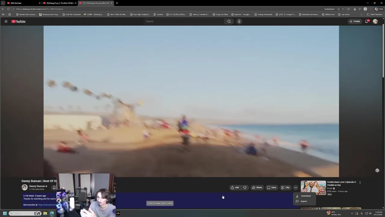This screenshot has height=217, width=385.
Task: Open the YouTube account avatar menu
Action: [375, 21]
